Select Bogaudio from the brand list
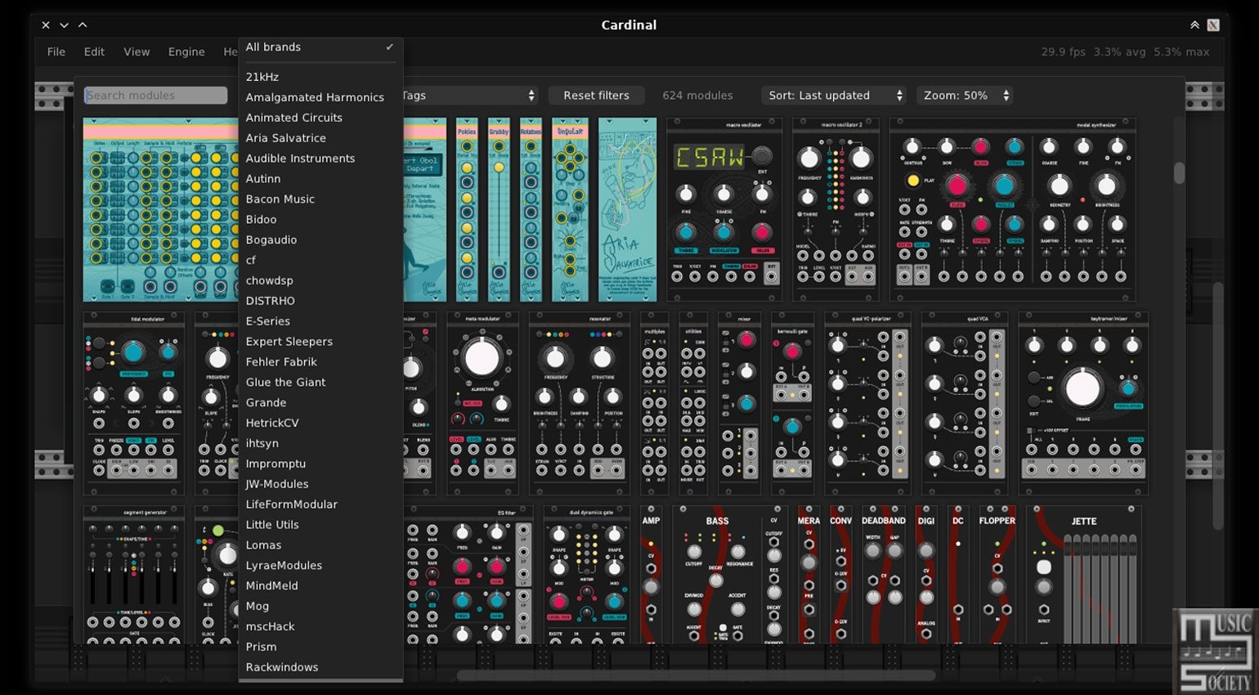Image resolution: width=1259 pixels, height=695 pixels. [x=320, y=240]
